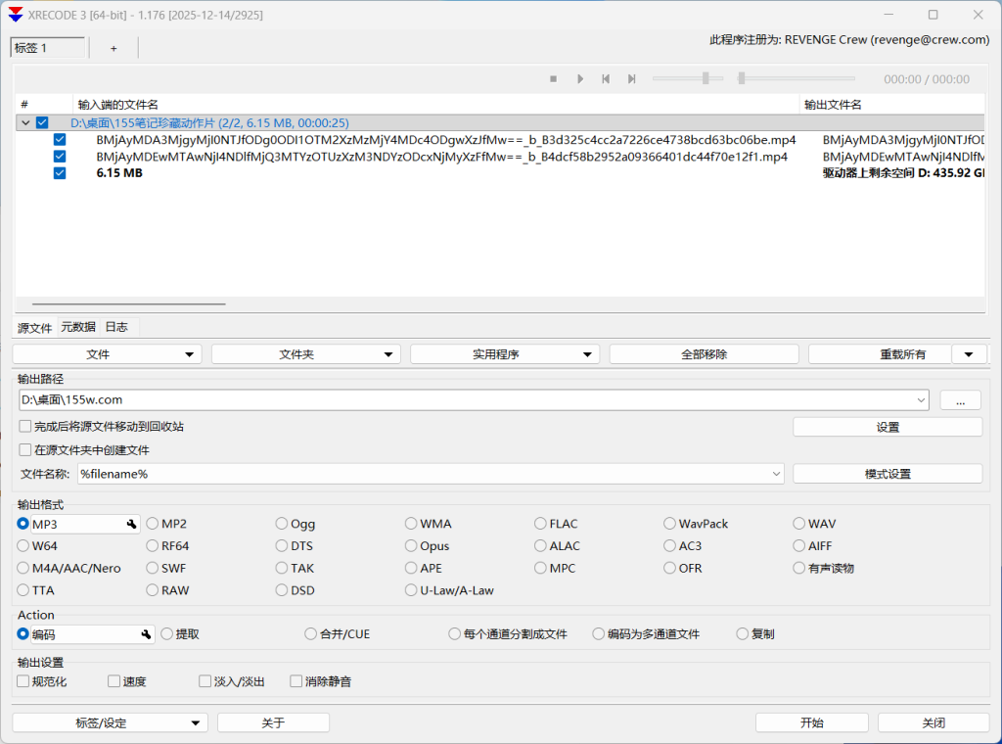Click the XRECODE app logo in title bar
The width and height of the screenshot is (1002, 744).
click(15, 15)
